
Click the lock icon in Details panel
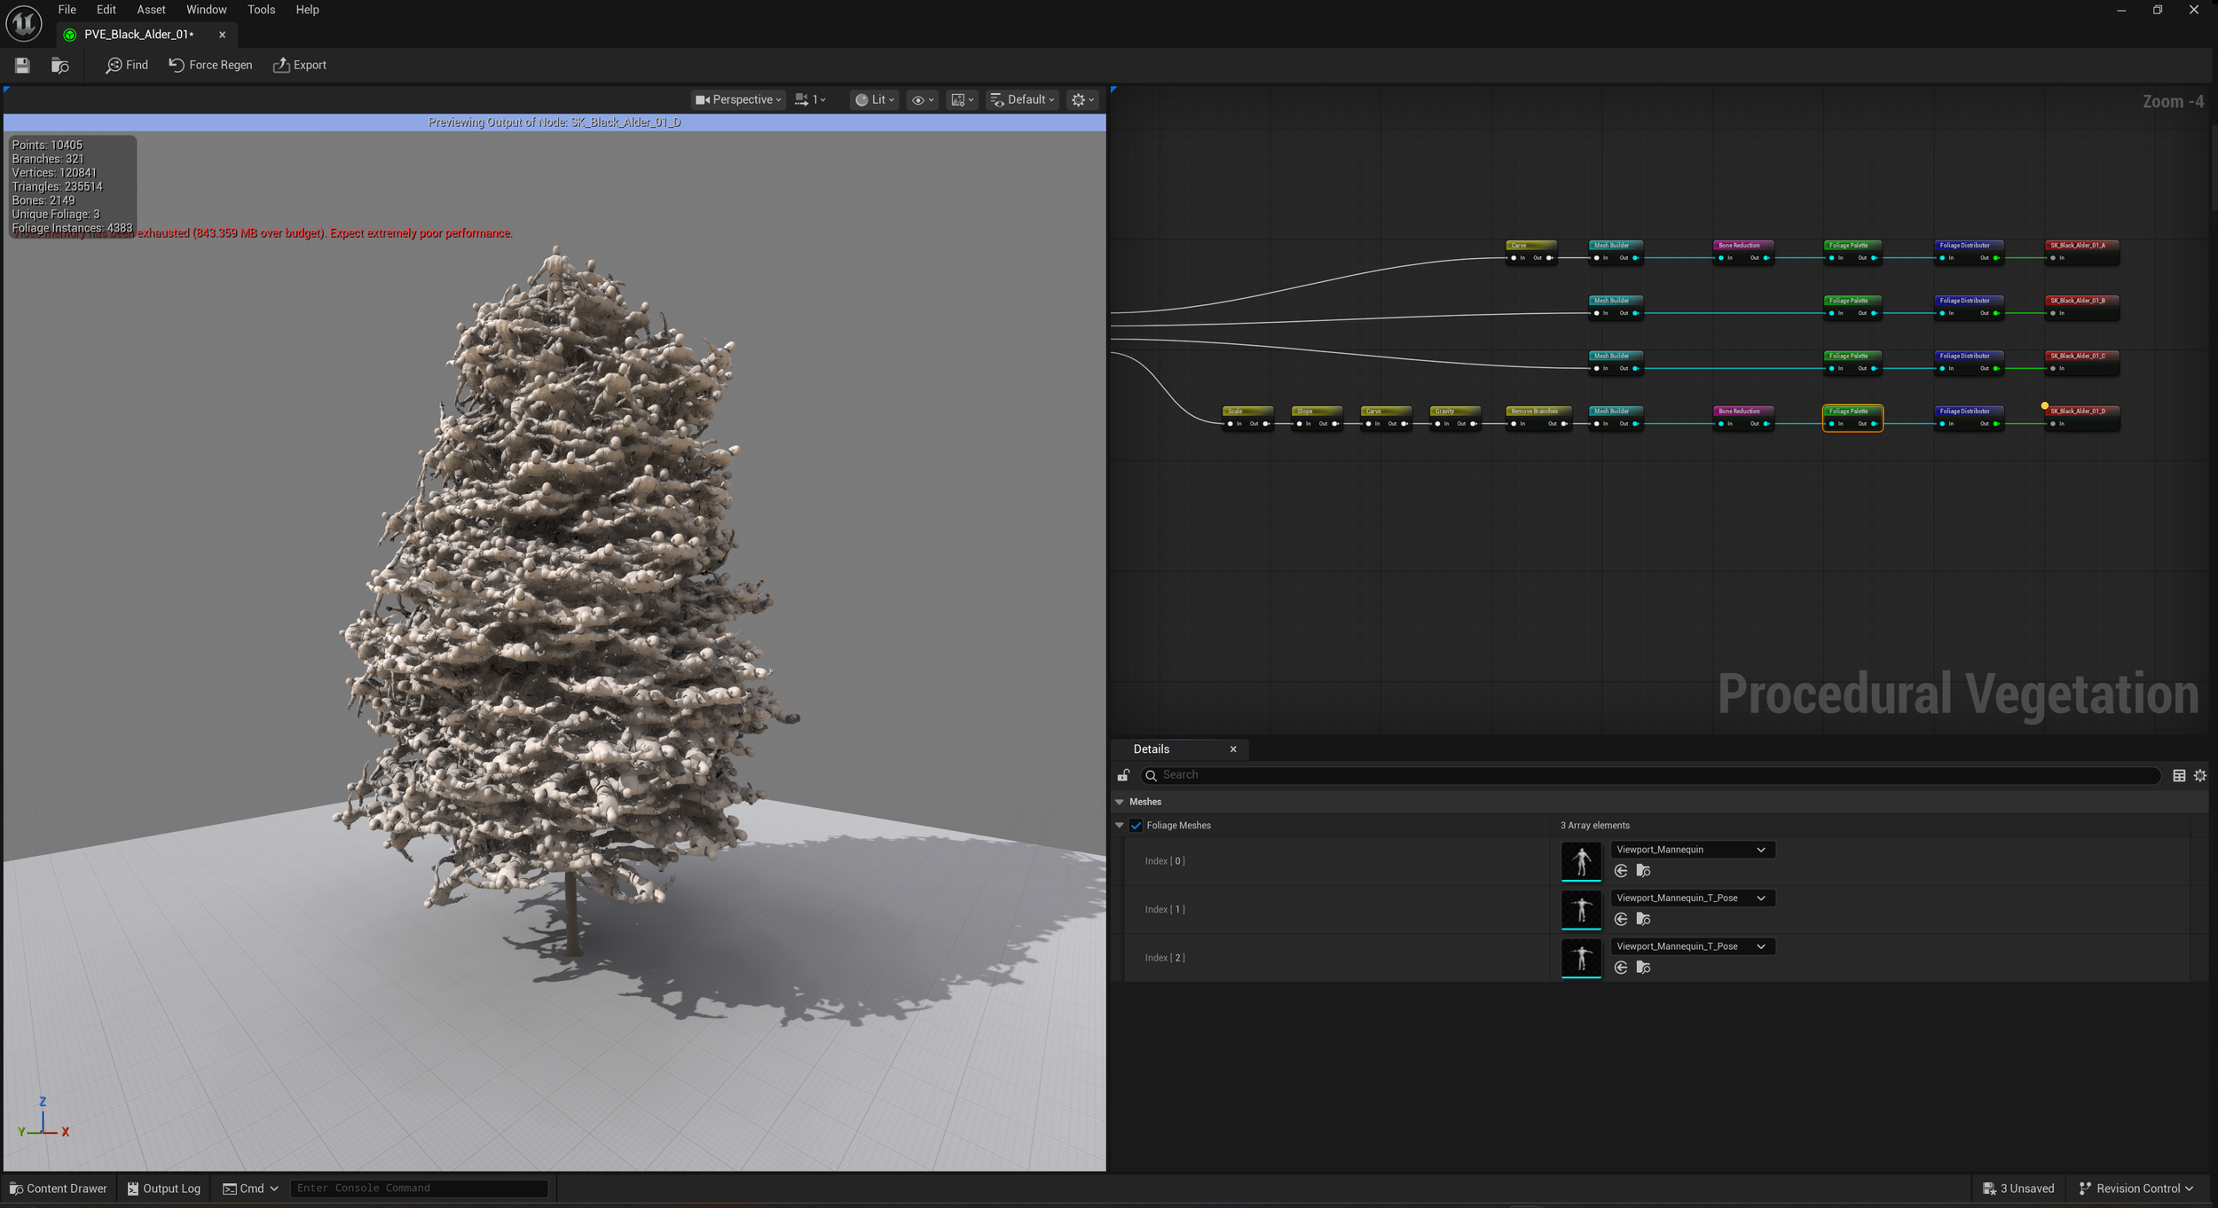pos(1123,775)
